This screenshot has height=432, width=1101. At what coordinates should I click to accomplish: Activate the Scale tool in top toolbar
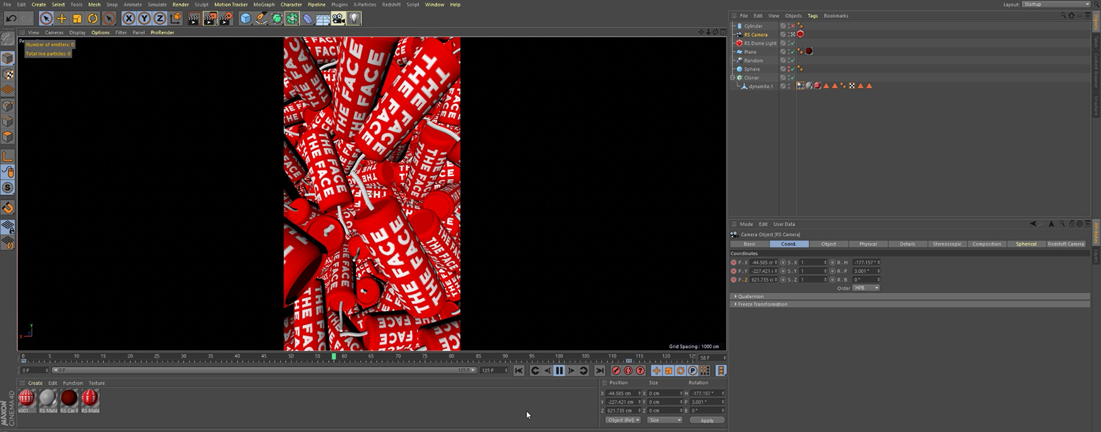77,19
